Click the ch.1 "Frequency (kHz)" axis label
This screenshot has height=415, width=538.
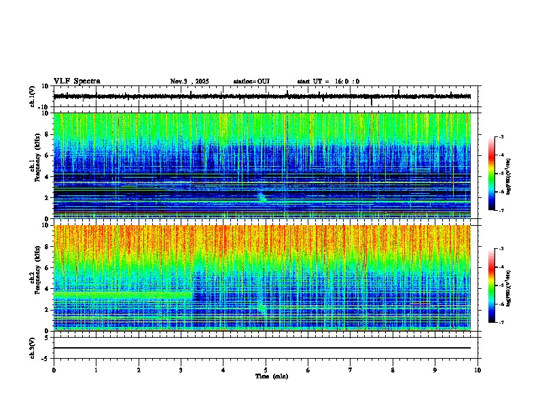[37, 157]
